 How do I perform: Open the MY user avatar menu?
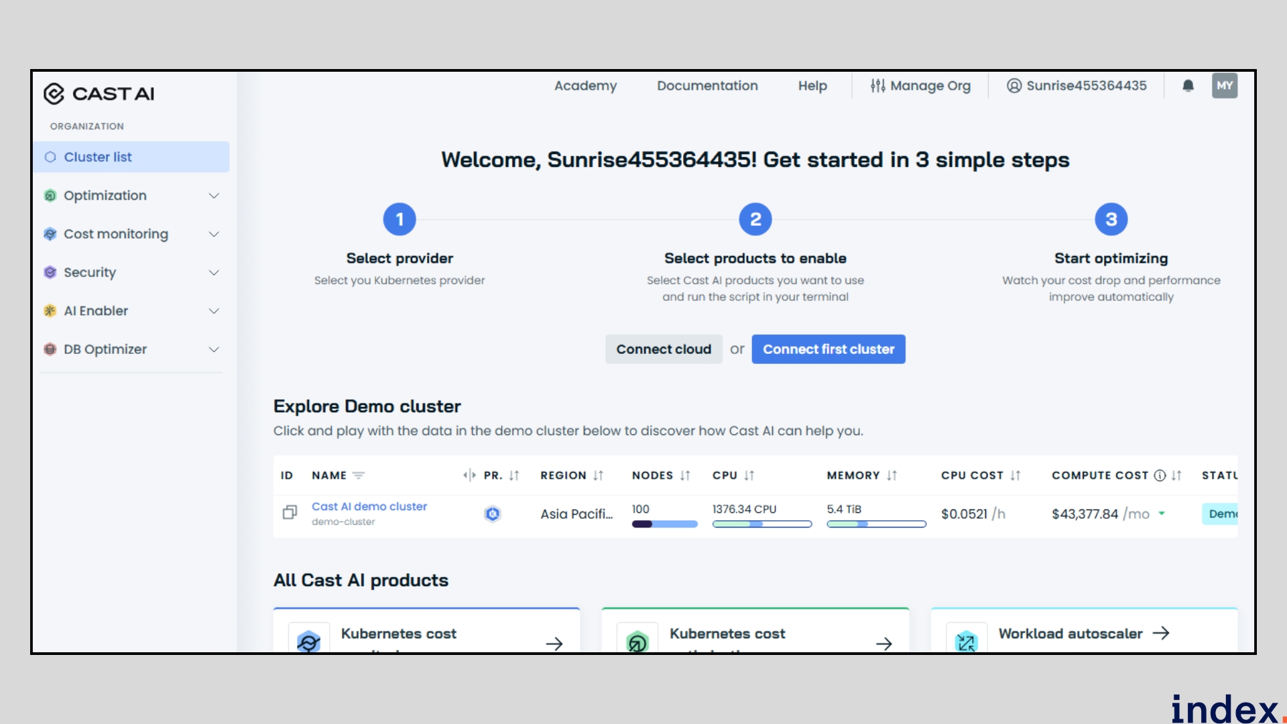[1224, 86]
